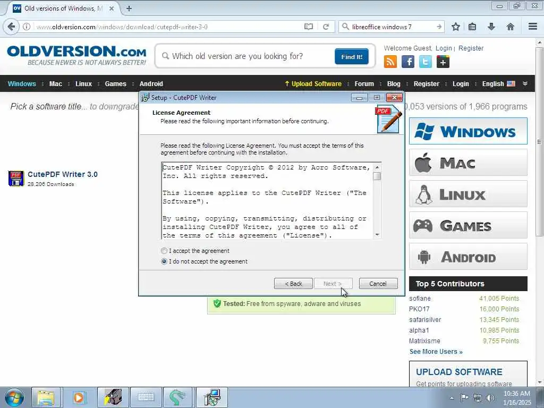Screen dimensions: 544x408
Task: Click the license scrollbar thumb
Action: [377, 176]
